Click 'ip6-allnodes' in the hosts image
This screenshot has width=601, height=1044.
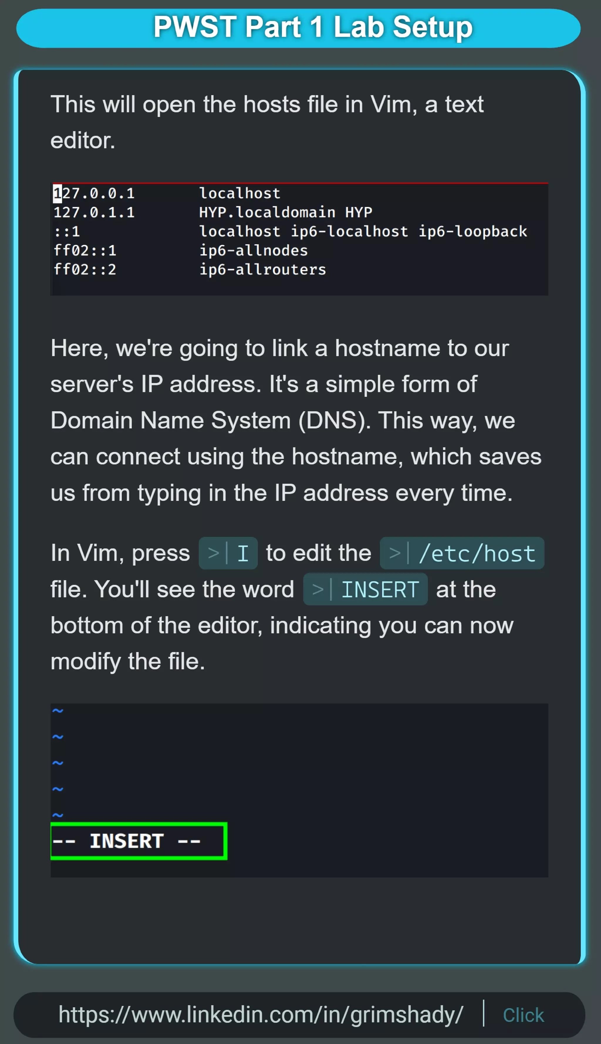(x=254, y=251)
